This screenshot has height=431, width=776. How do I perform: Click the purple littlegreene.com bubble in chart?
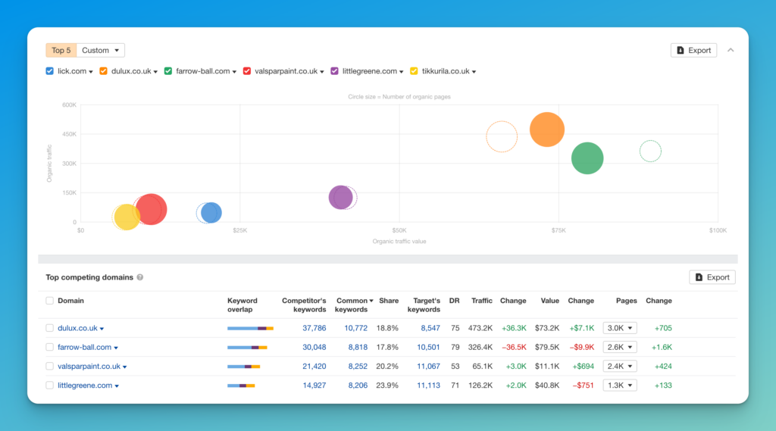pyautogui.click(x=340, y=198)
